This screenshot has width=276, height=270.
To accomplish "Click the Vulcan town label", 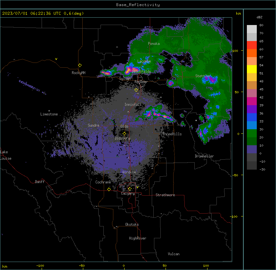I will (174, 254).
